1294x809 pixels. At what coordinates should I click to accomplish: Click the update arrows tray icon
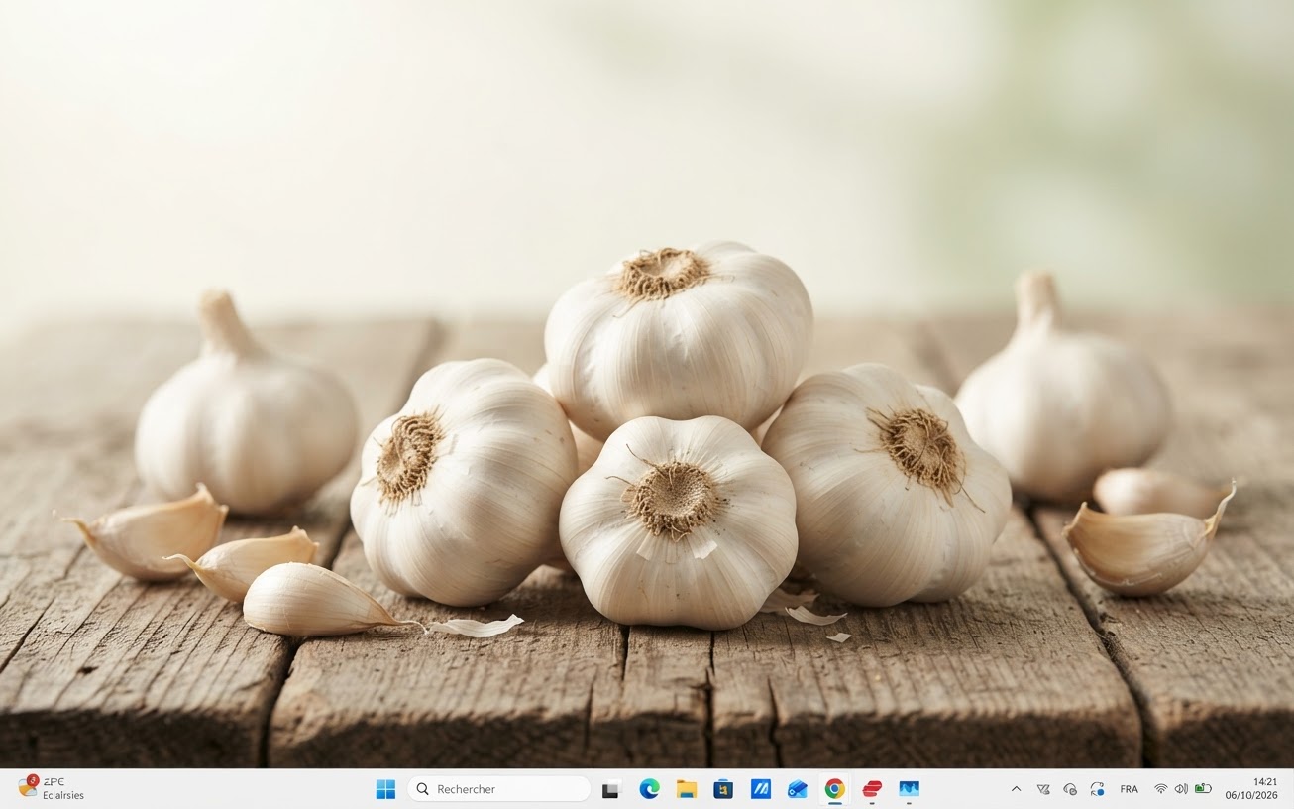point(1097,789)
